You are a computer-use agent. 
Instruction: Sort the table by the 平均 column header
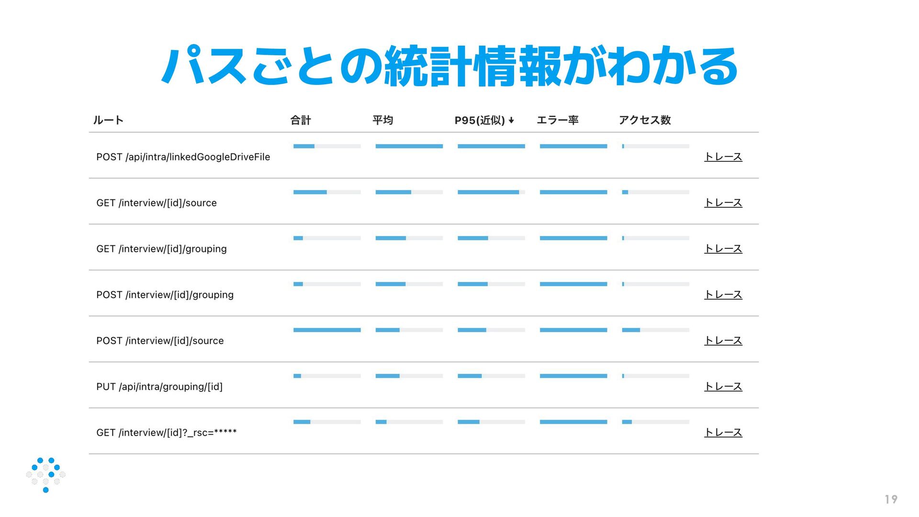382,120
